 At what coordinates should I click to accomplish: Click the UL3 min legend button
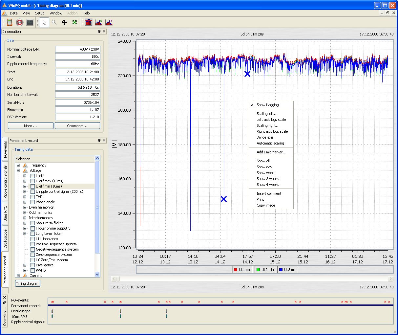point(287,270)
